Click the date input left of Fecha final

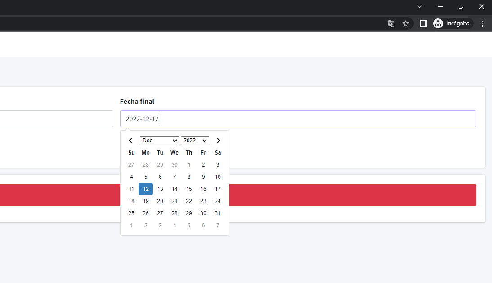pos(57,119)
